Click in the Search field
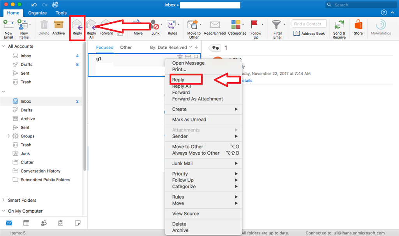The image size is (399, 236). pos(360,5)
